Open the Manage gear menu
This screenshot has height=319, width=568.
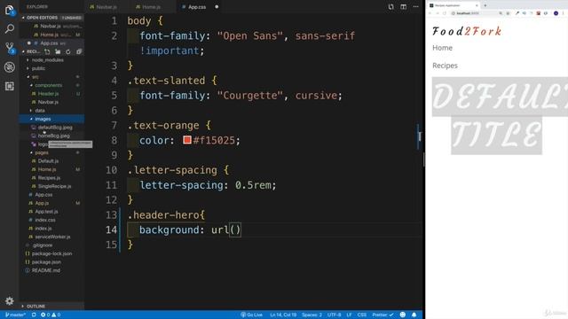tap(10, 301)
